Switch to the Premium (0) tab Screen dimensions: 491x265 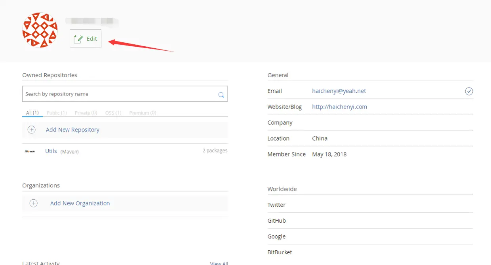[143, 113]
